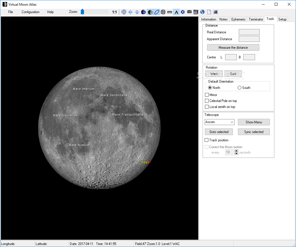Click the center-on-target crosshair toolbar icon
Image resolution: width=296 pixels, height=247 pixels.
pyautogui.click(x=124, y=12)
